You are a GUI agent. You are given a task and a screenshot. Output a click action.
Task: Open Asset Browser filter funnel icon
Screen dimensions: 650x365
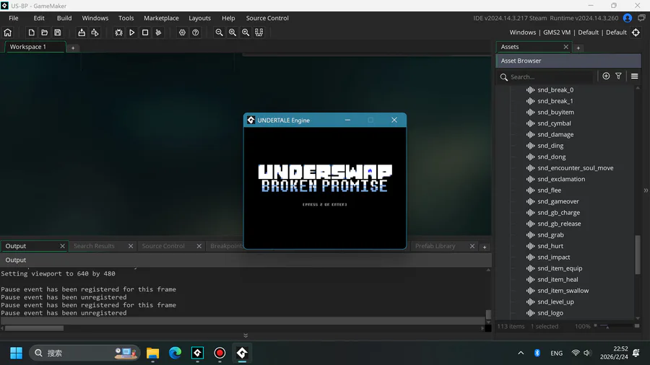click(618, 76)
